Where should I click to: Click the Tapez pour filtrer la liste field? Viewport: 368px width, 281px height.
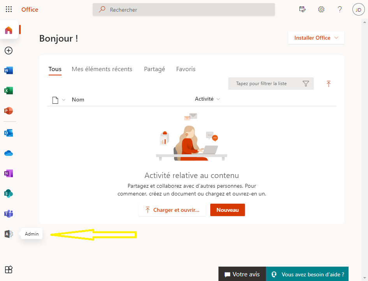(271, 84)
